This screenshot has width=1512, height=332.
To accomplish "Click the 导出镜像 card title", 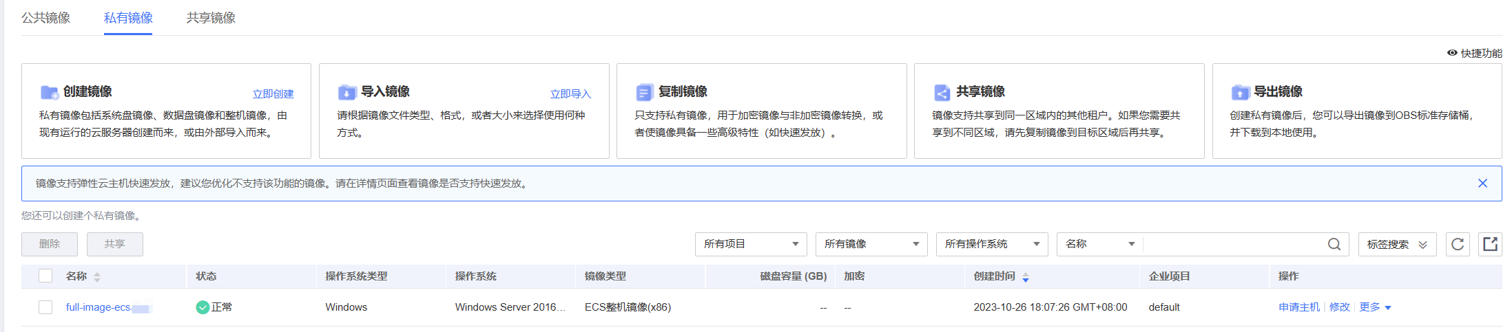I will [1278, 91].
